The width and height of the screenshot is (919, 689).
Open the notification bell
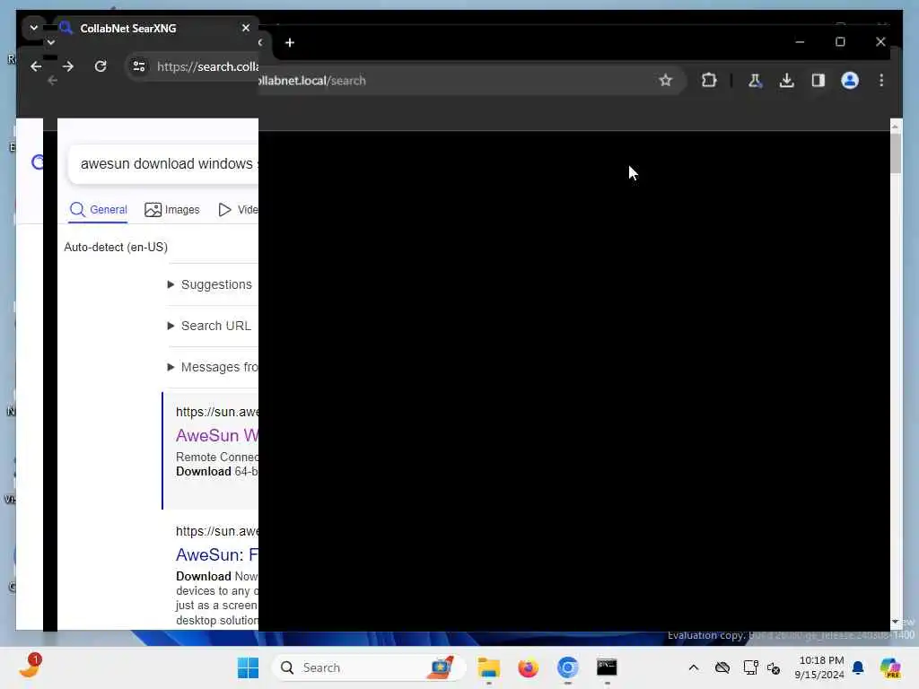858,667
